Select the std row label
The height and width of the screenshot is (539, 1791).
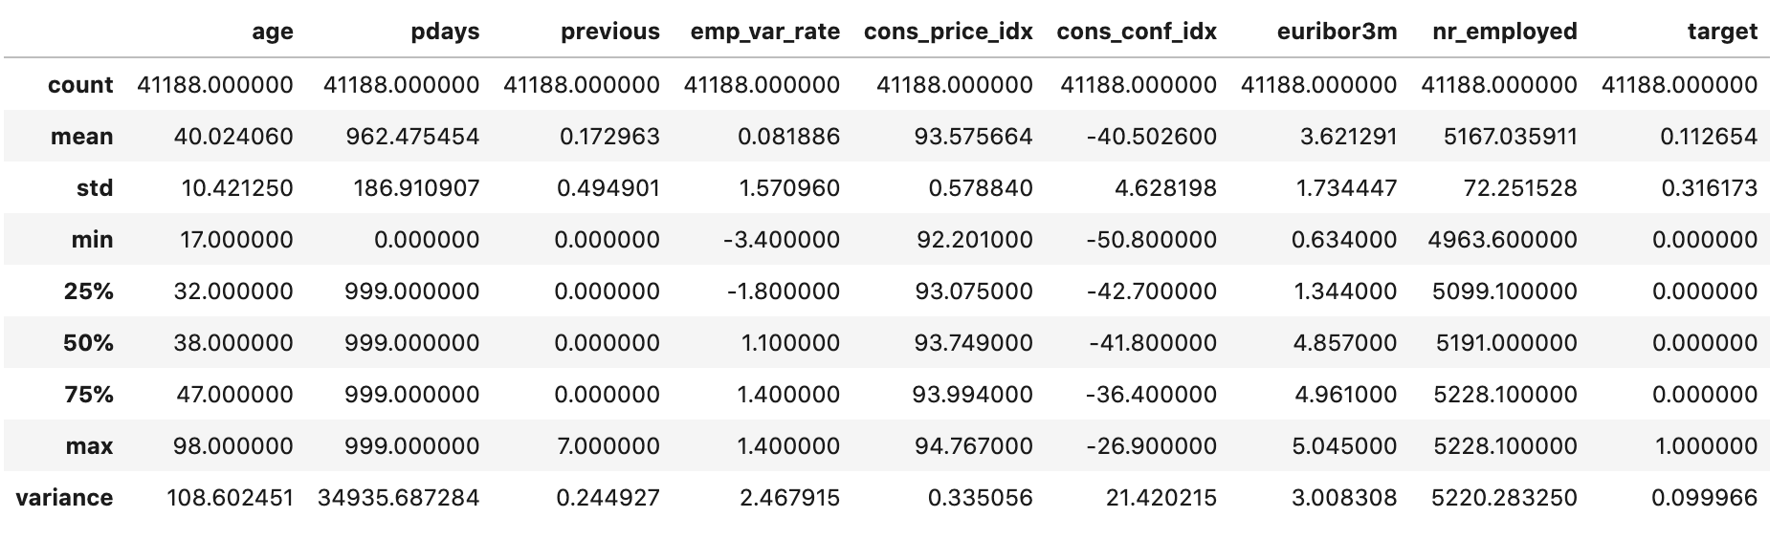point(95,188)
